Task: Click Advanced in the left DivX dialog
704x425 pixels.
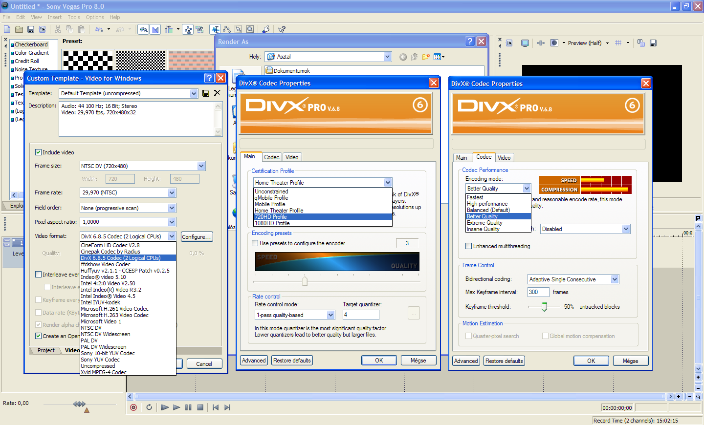Action: (x=254, y=361)
